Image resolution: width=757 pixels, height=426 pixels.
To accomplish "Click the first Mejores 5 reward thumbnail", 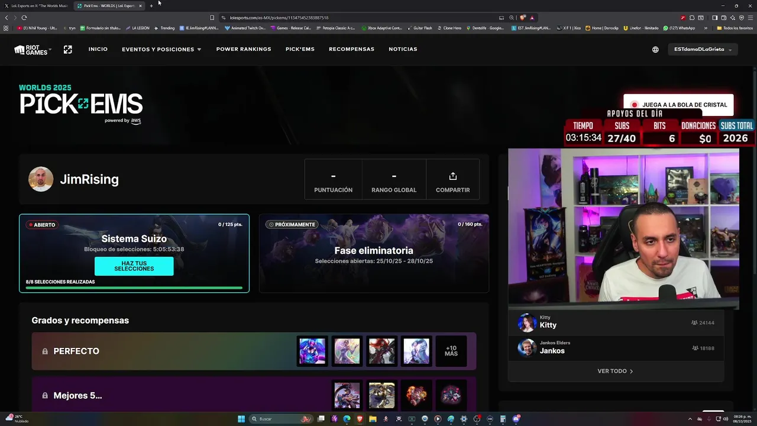I will (x=347, y=395).
